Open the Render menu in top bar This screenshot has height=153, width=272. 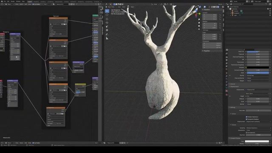[12, 1]
